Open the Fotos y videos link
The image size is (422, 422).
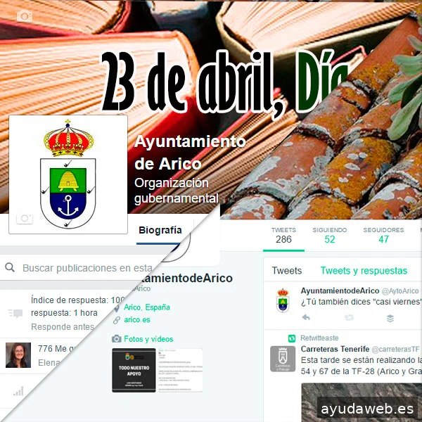(x=148, y=339)
